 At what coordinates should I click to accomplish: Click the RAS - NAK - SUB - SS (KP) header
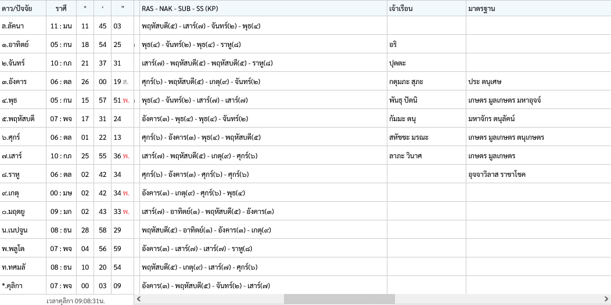click(x=264, y=8)
